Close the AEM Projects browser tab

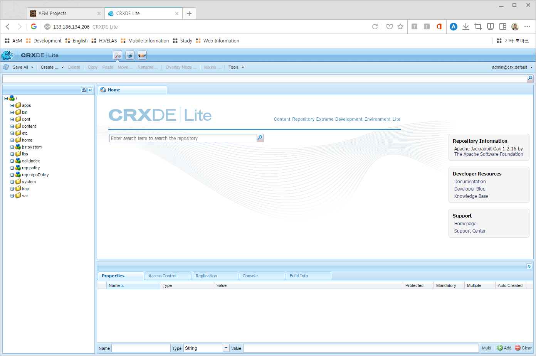coord(99,13)
